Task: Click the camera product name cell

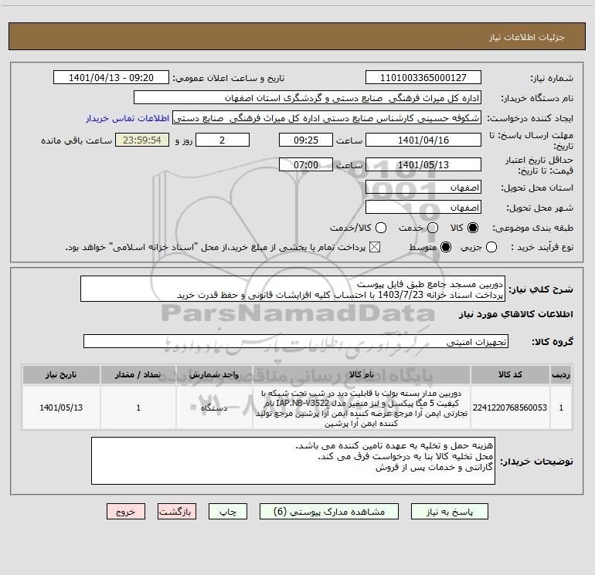Action: (x=362, y=408)
